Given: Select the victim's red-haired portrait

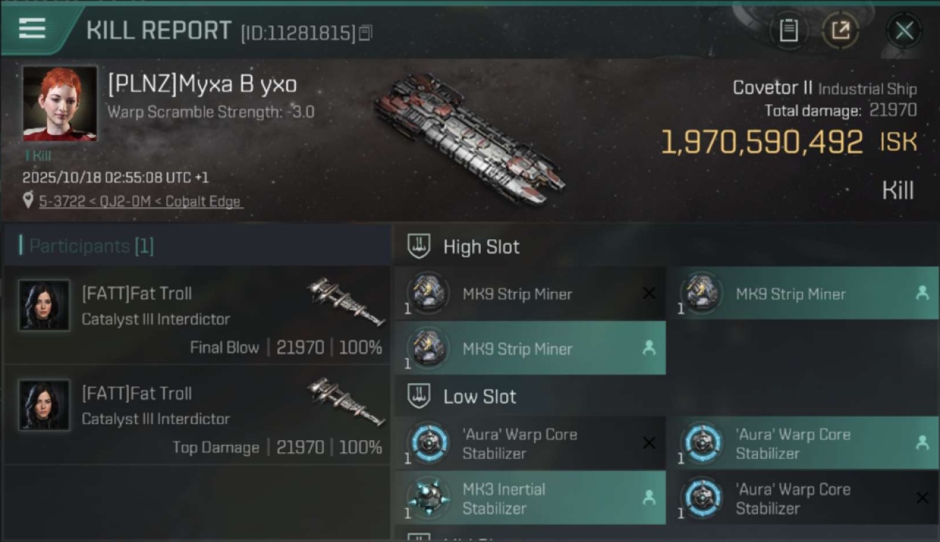Looking at the screenshot, I should point(60,103).
